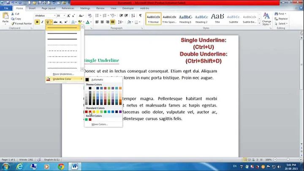Image resolution: width=304 pixels, height=171 pixels.
Task: Expand the Line Spacing dropdown
Action: [x=121, y=22]
